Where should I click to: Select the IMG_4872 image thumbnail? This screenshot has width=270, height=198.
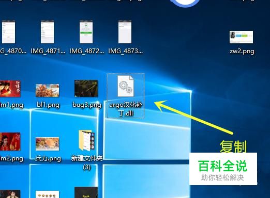tap(86, 32)
